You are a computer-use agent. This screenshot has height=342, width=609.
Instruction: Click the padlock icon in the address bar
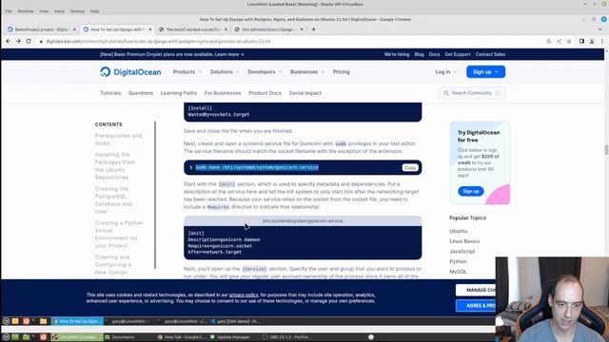(41, 42)
